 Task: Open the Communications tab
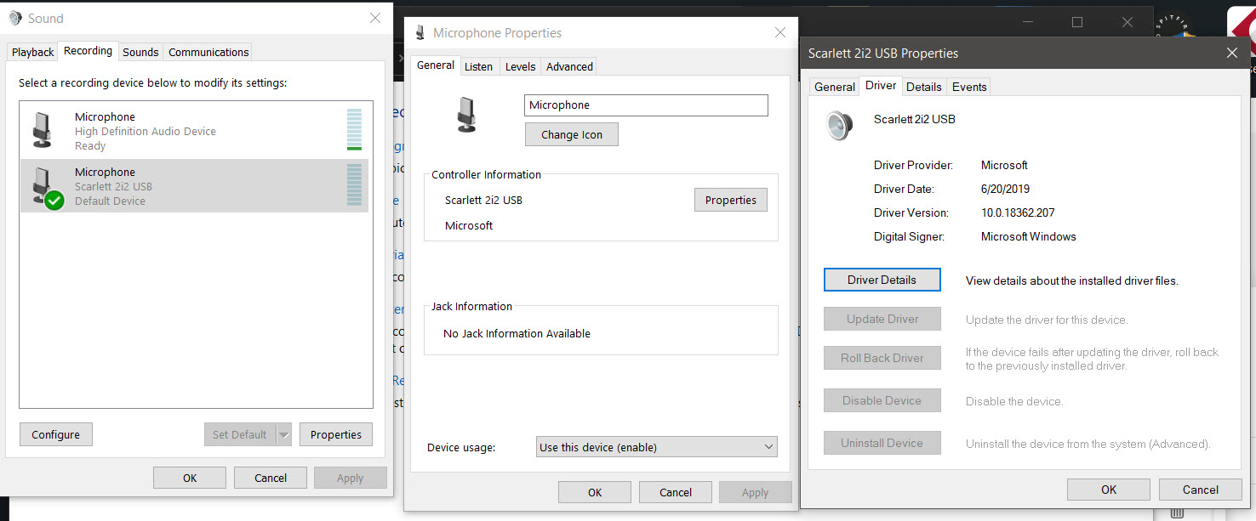click(x=208, y=52)
